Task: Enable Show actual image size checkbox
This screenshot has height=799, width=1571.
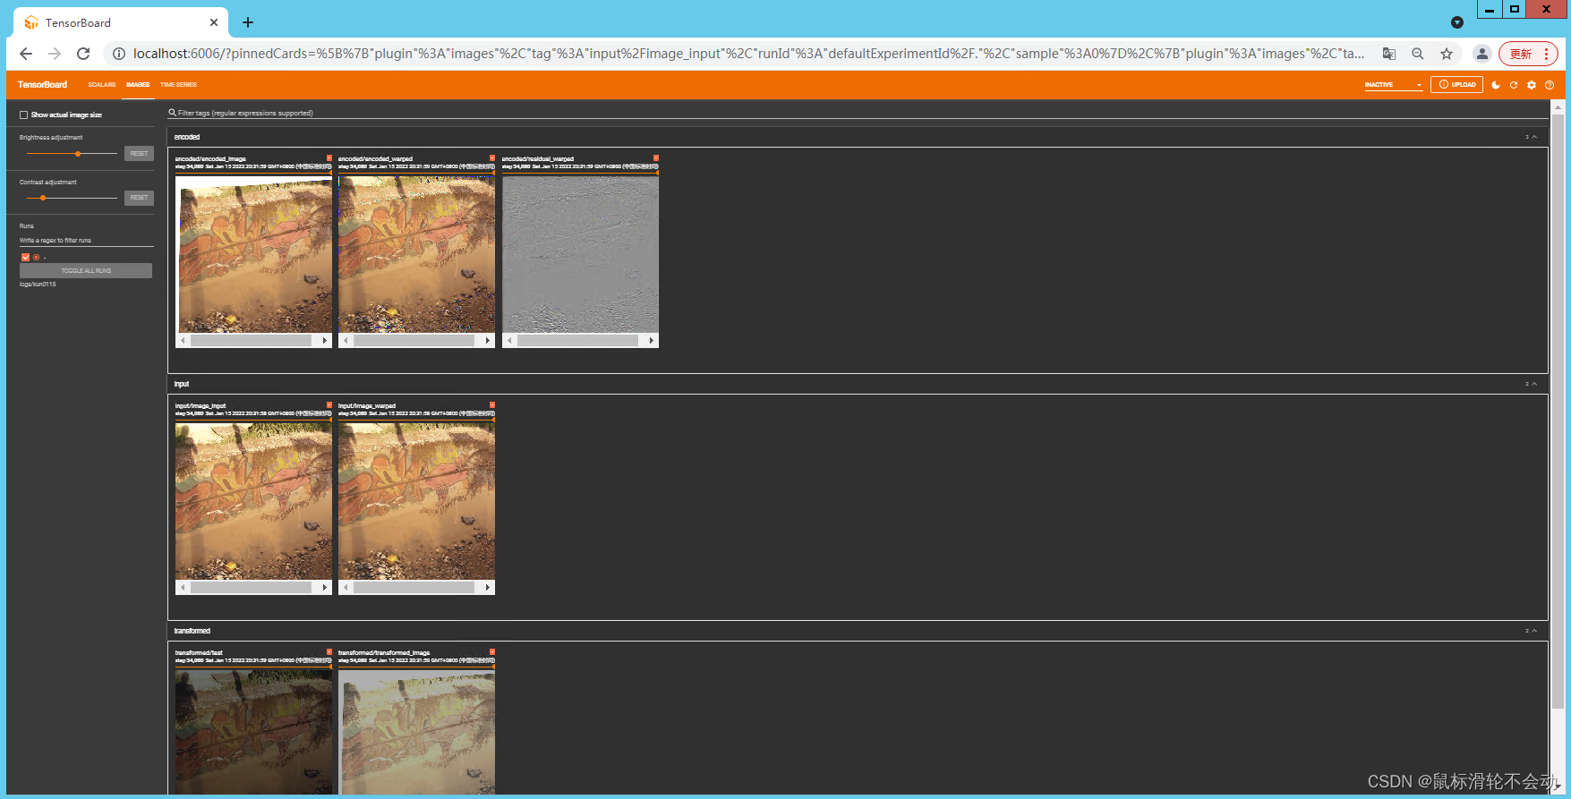Action: point(24,115)
